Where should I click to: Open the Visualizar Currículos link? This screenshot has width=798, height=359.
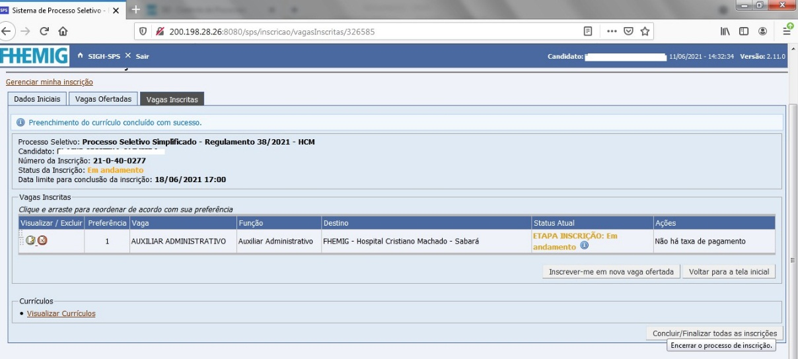coord(61,313)
